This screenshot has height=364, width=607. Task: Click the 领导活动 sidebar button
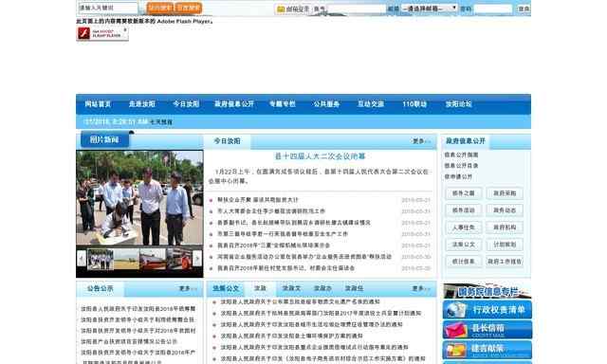(x=464, y=210)
